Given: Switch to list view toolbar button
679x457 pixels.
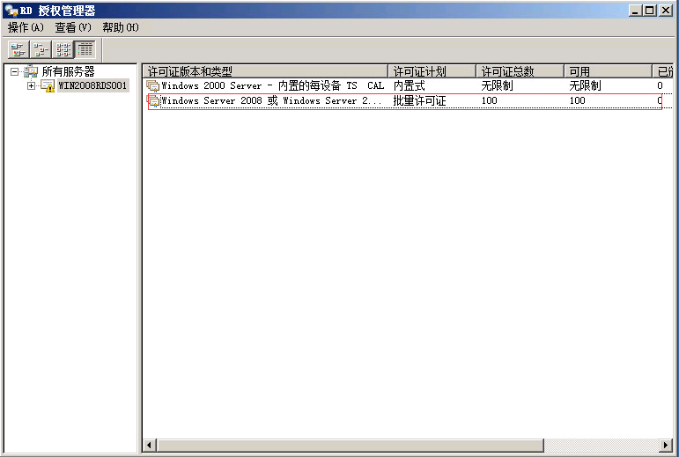Looking at the screenshot, I should 63,49.
